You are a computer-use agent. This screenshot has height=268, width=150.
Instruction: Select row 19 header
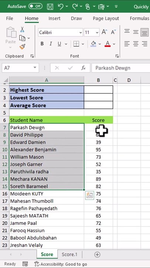(5, 216)
